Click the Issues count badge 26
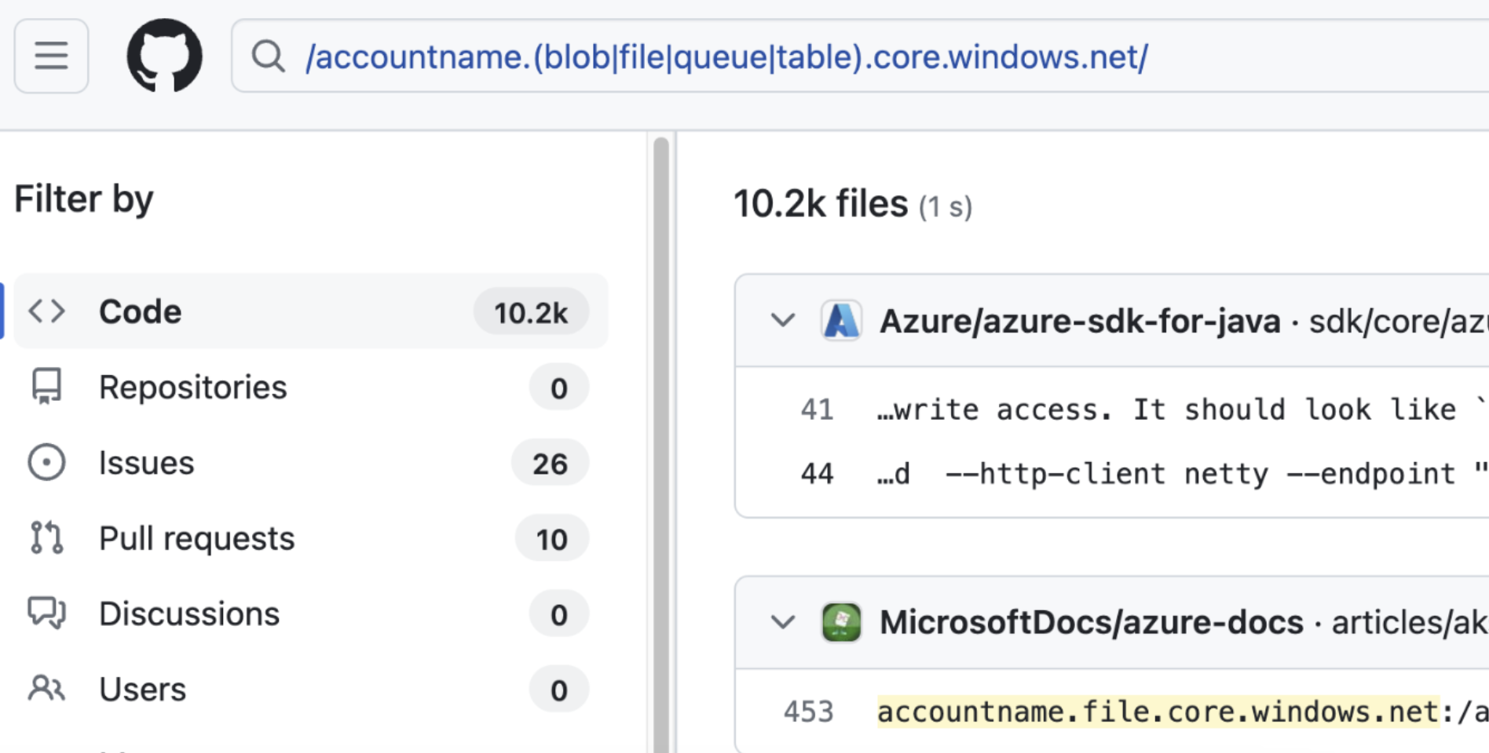Image resolution: width=1489 pixels, height=753 pixels. (x=550, y=464)
